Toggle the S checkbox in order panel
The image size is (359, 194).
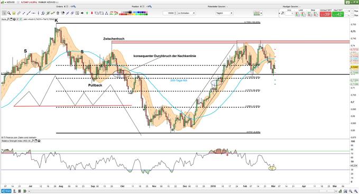346,11
